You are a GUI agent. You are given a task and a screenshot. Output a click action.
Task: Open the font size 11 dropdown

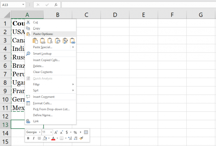[51, 132]
